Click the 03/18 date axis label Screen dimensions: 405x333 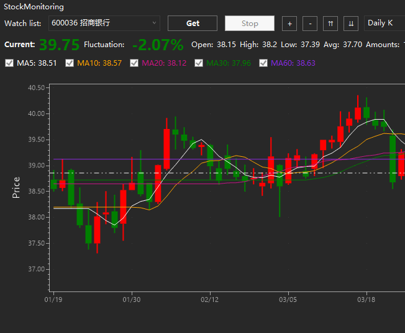point(366,300)
